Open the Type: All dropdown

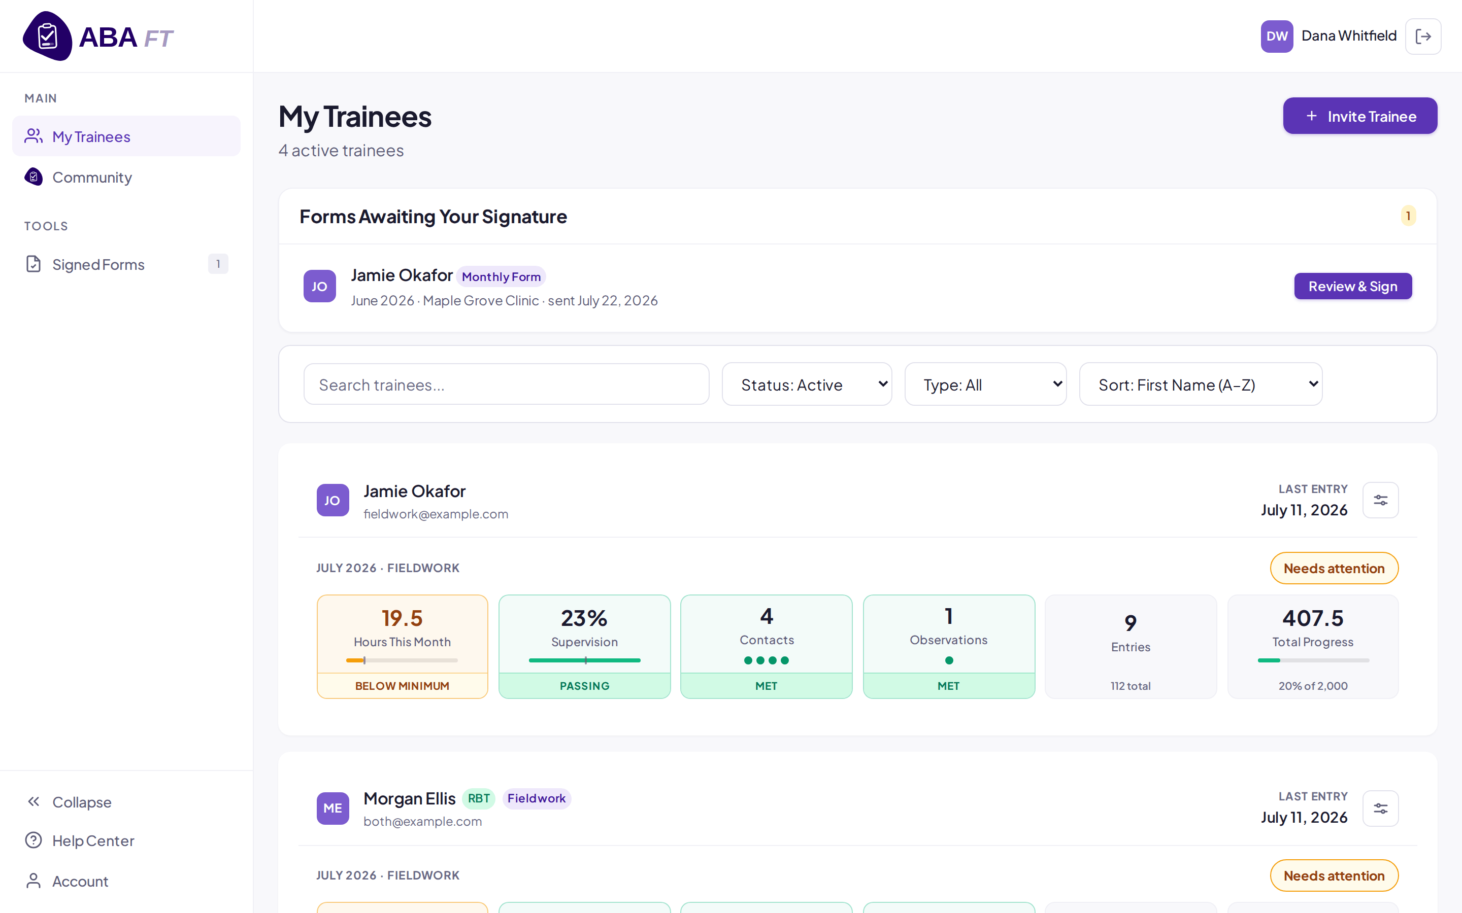point(985,384)
